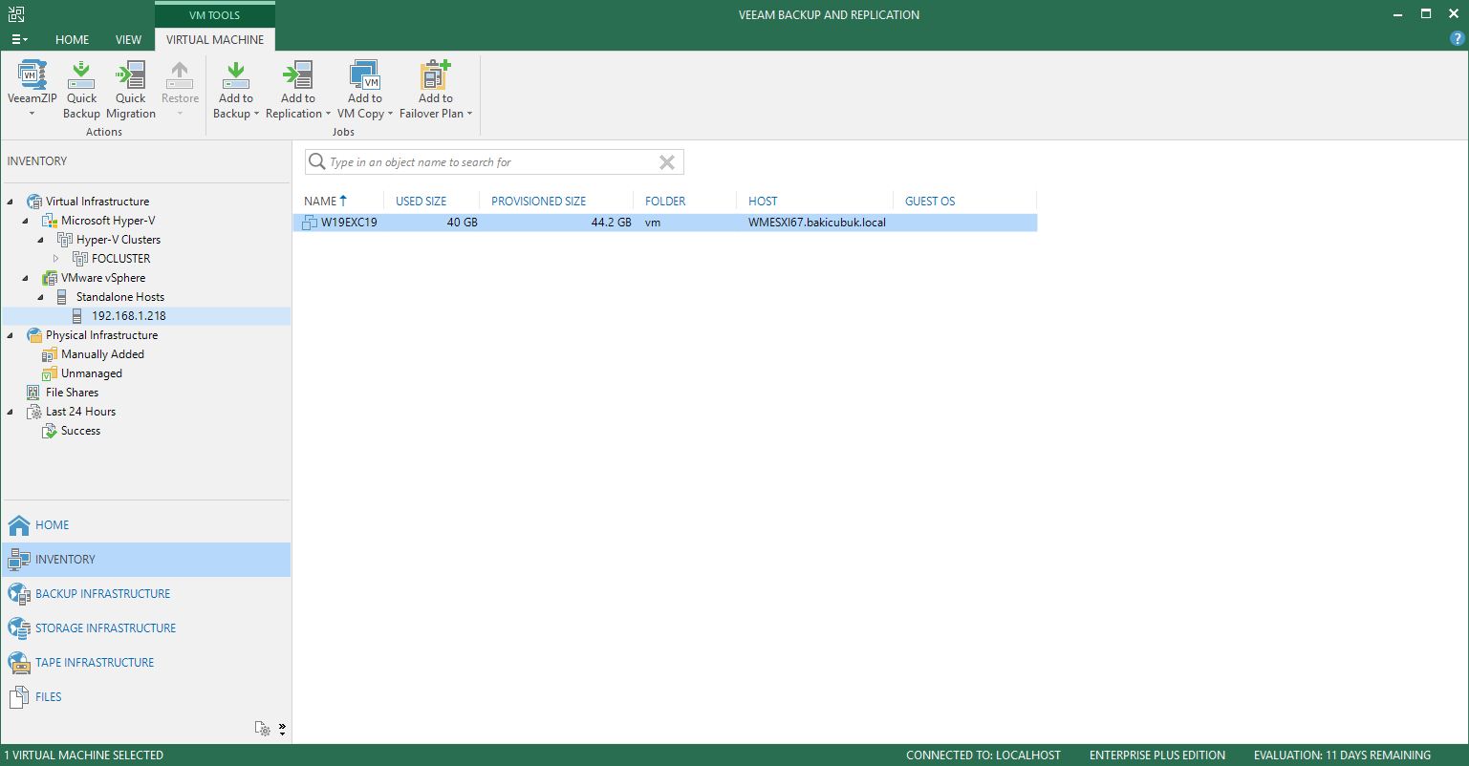This screenshot has height=766, width=1469.
Task: Collapse the Last 24 Hours node
Action: [x=10, y=412]
